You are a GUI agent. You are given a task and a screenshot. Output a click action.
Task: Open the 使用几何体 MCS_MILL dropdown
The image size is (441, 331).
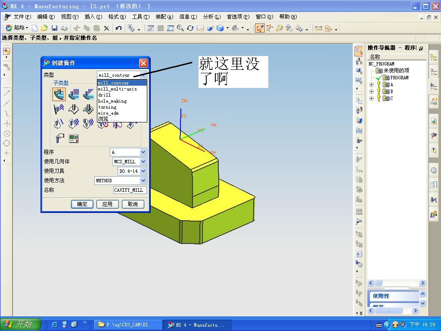(143, 162)
